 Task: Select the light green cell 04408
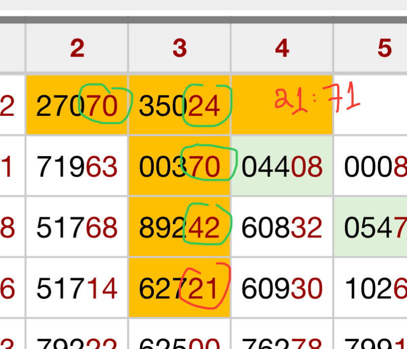click(x=282, y=167)
